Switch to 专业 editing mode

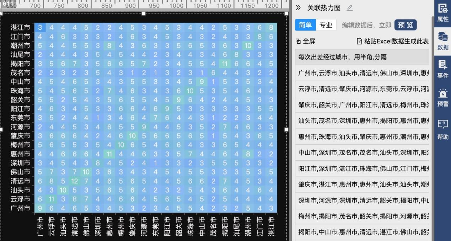(x=326, y=25)
